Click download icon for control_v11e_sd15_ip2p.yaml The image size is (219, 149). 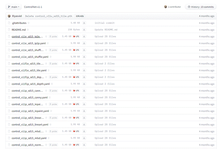84,43
